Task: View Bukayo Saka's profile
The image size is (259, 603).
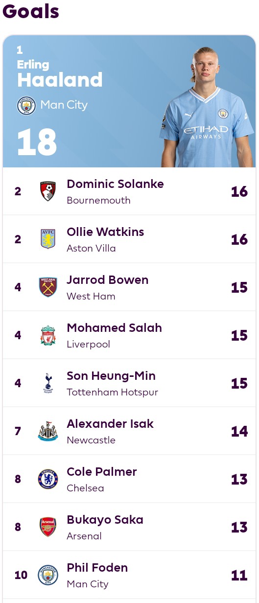Action: (x=105, y=520)
